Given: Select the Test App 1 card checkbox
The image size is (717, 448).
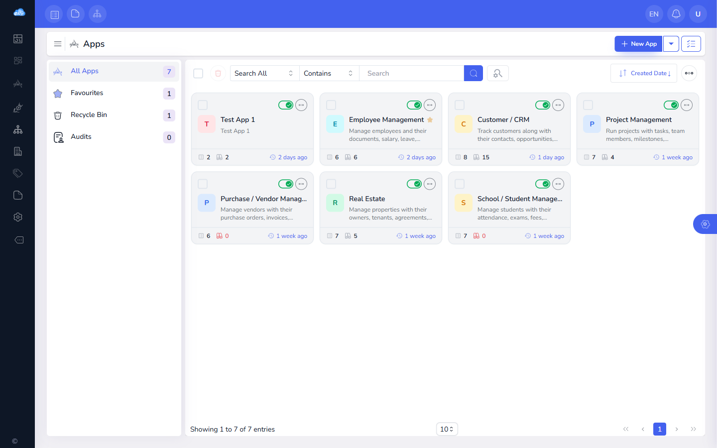Looking at the screenshot, I should point(203,105).
